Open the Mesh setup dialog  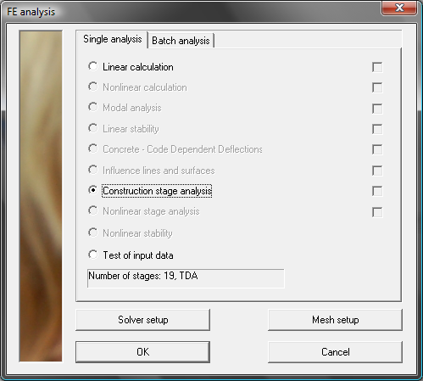pos(336,320)
